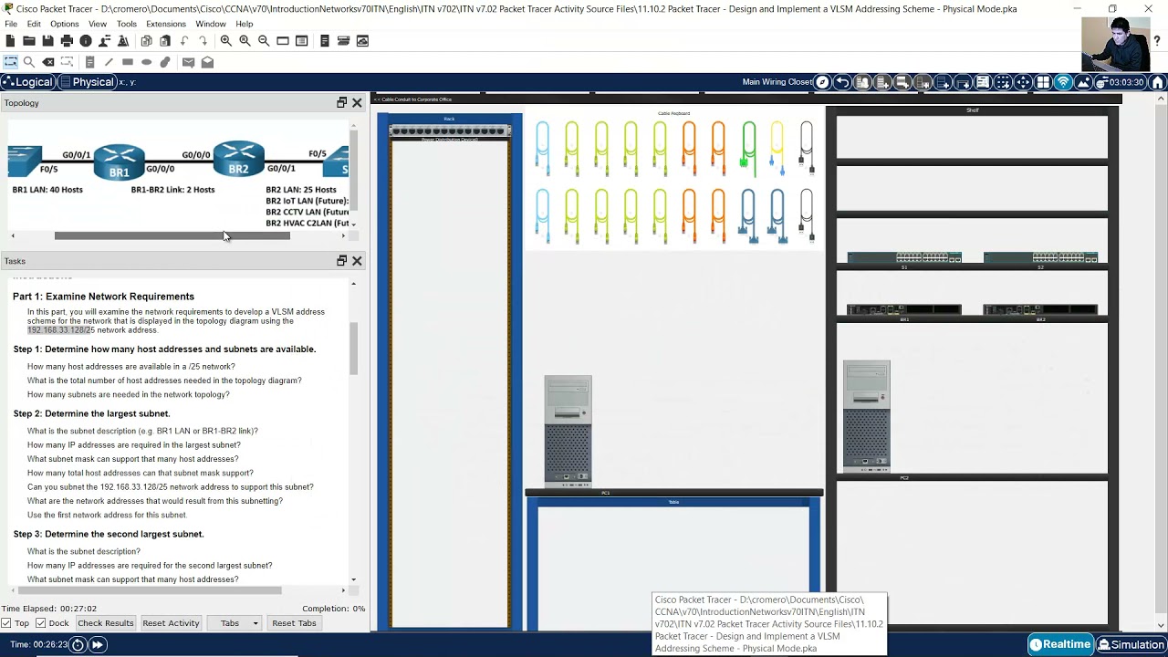
Task: Click the Copy icon in toolbar
Action: (x=146, y=41)
